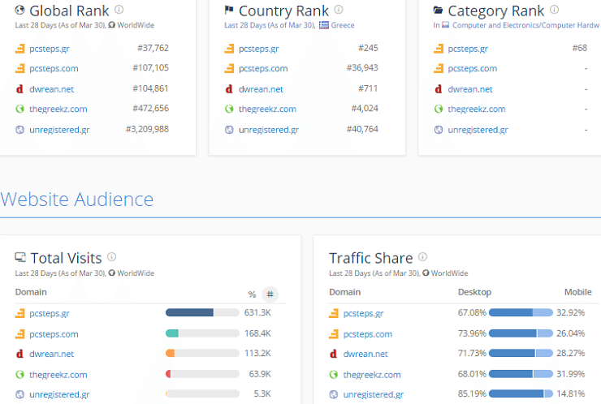Open the Greece country link

click(343, 25)
